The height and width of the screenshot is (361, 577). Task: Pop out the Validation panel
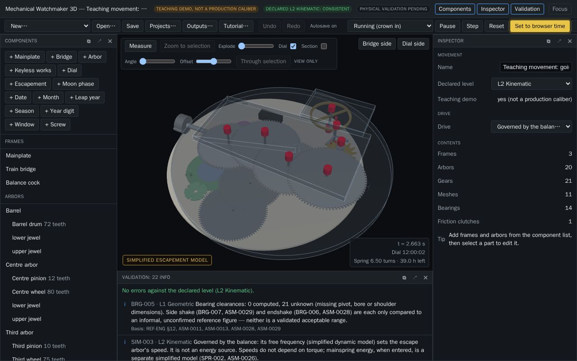click(x=404, y=278)
